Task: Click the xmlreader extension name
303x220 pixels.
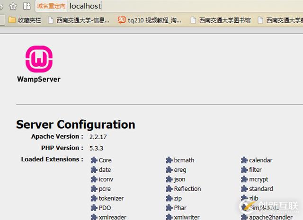Action: click(x=113, y=217)
